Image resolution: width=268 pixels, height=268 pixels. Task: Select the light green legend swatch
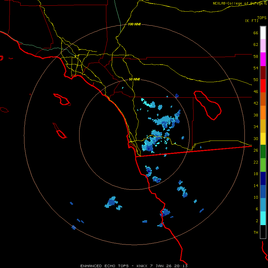tap(263, 165)
